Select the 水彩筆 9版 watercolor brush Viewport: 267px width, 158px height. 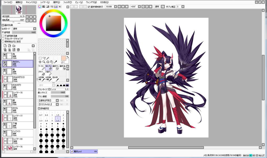[x=42, y=79]
